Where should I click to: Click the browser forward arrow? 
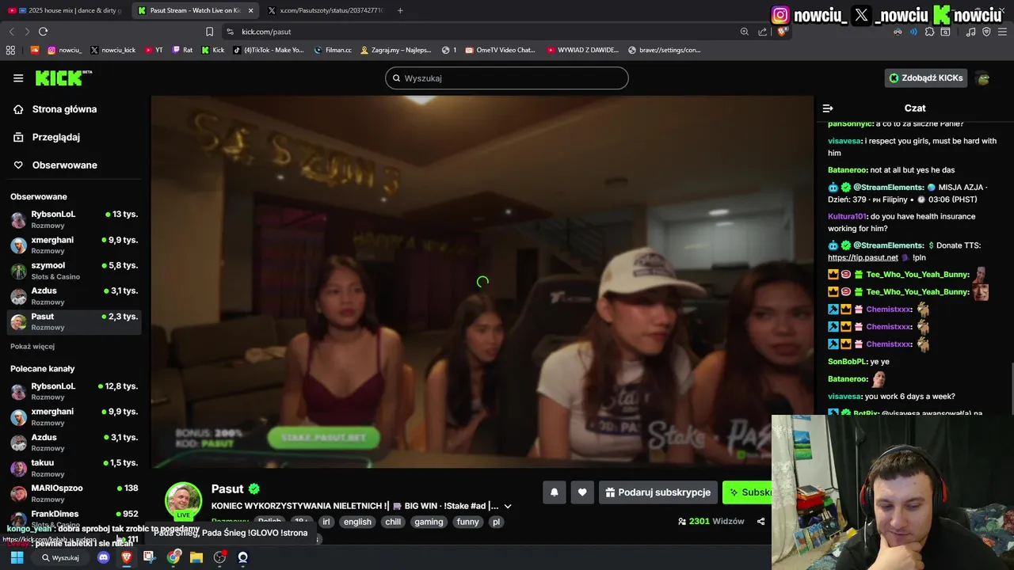click(27, 32)
